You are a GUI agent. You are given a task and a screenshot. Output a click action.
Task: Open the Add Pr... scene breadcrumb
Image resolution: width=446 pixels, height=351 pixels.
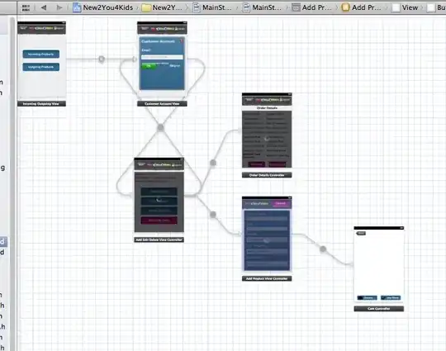[311, 7]
